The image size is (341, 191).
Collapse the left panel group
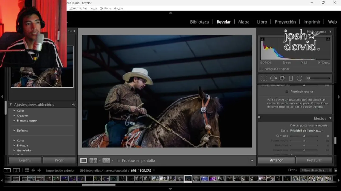pos(2,97)
